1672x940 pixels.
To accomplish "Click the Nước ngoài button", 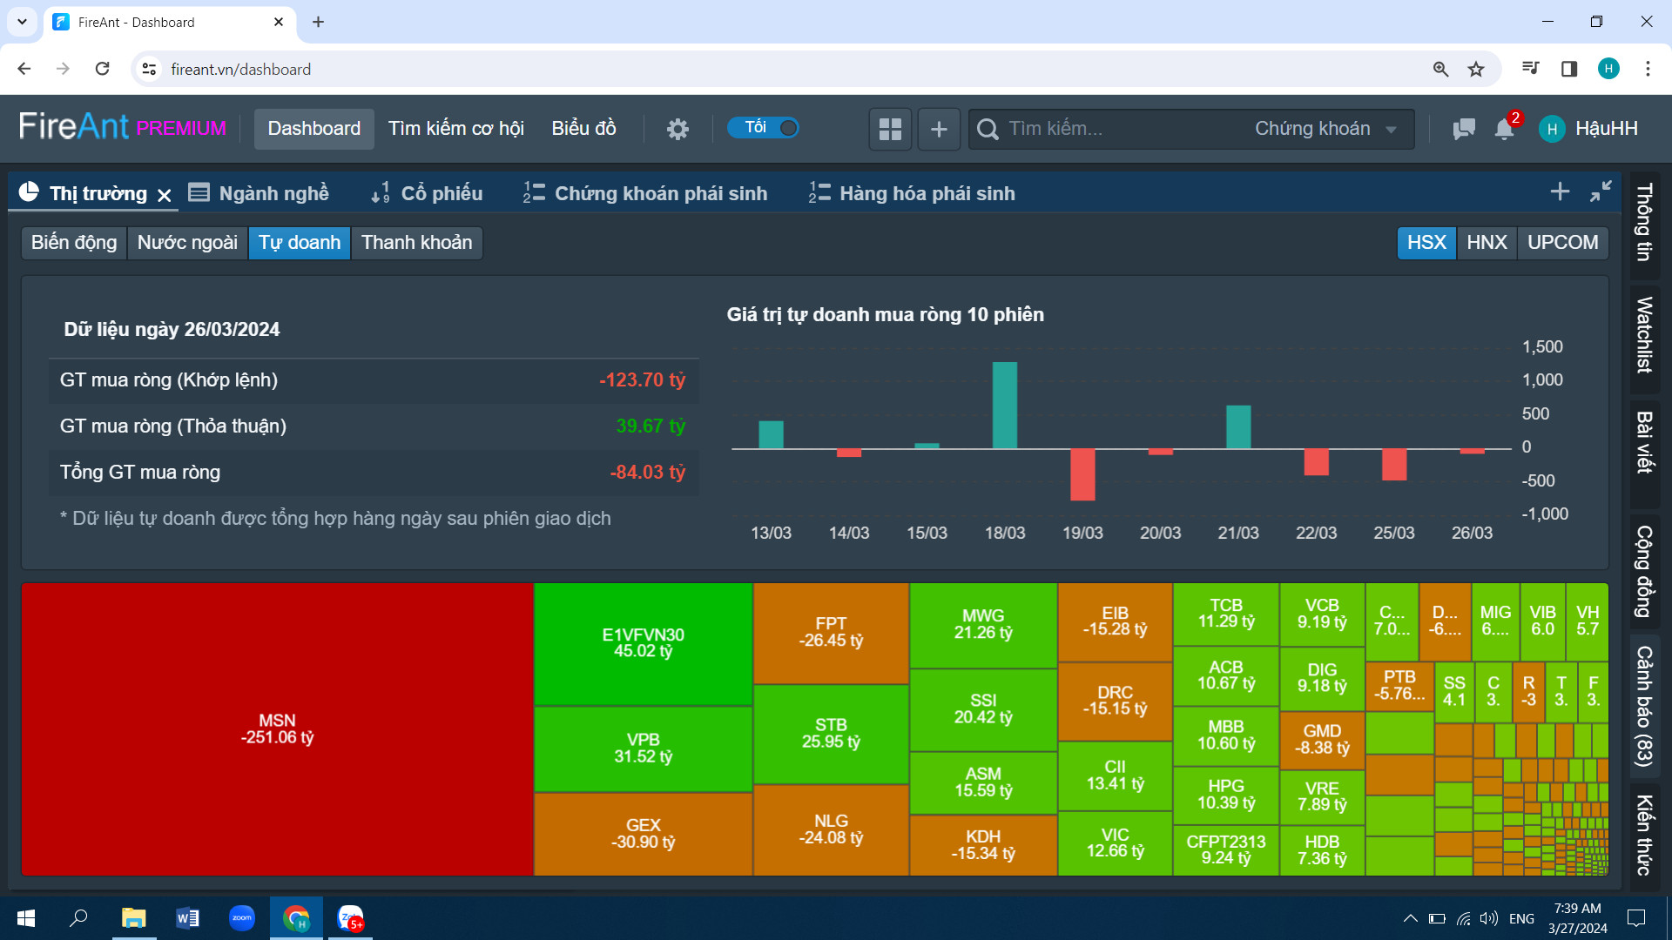I will [x=187, y=242].
